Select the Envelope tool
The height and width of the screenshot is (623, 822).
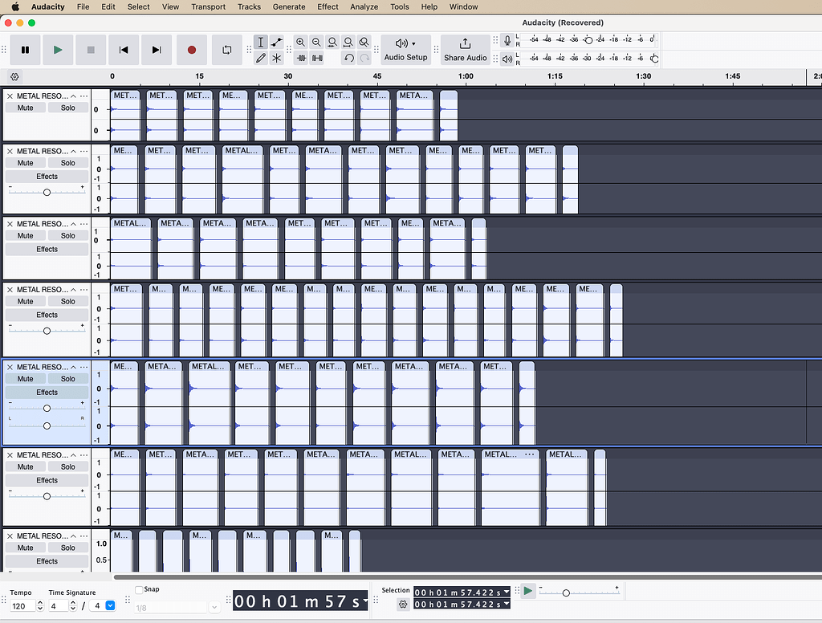277,42
